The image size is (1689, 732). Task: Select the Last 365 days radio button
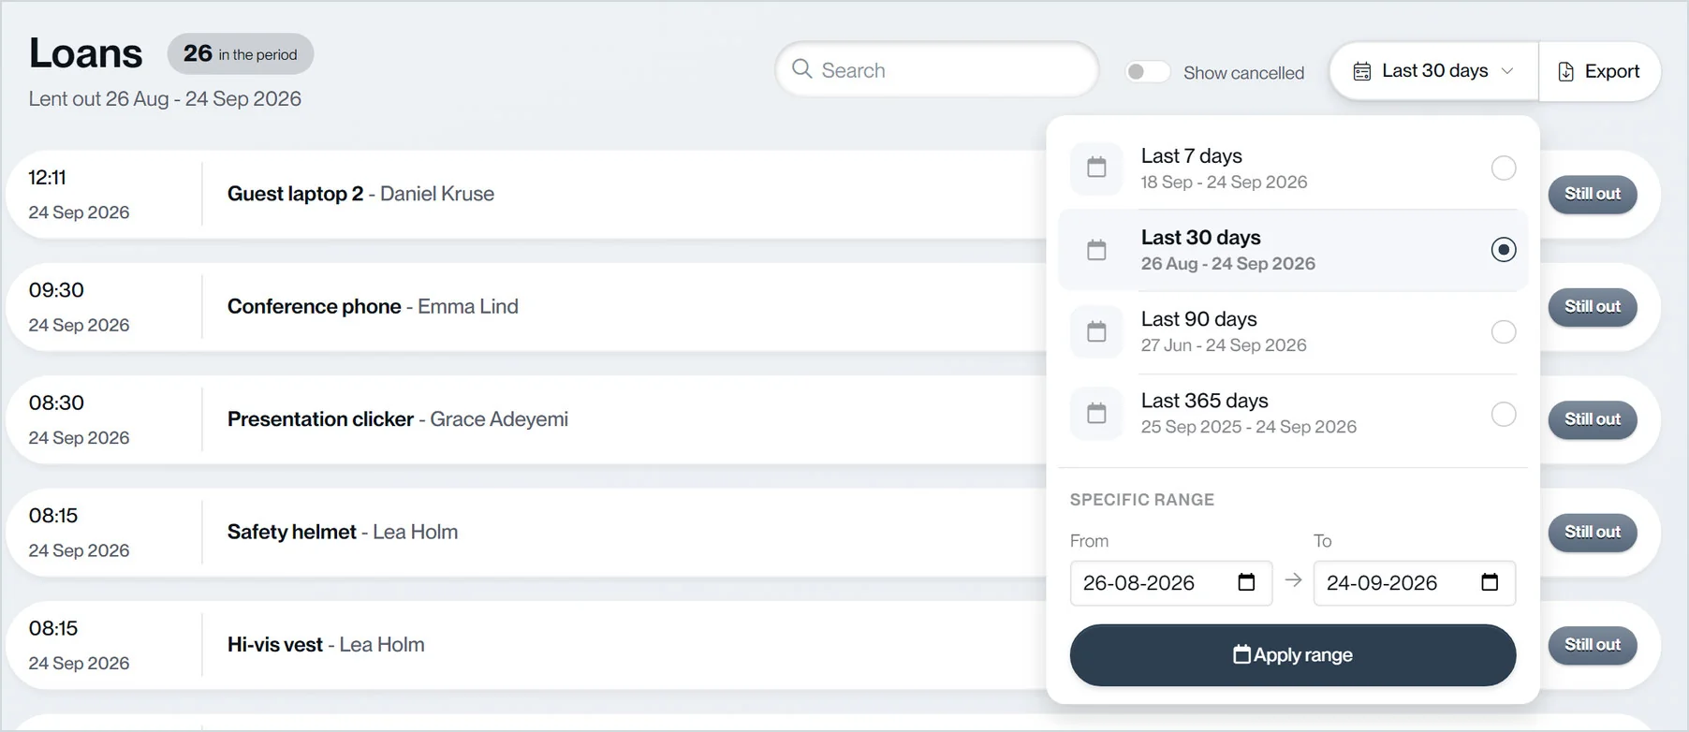click(x=1504, y=414)
